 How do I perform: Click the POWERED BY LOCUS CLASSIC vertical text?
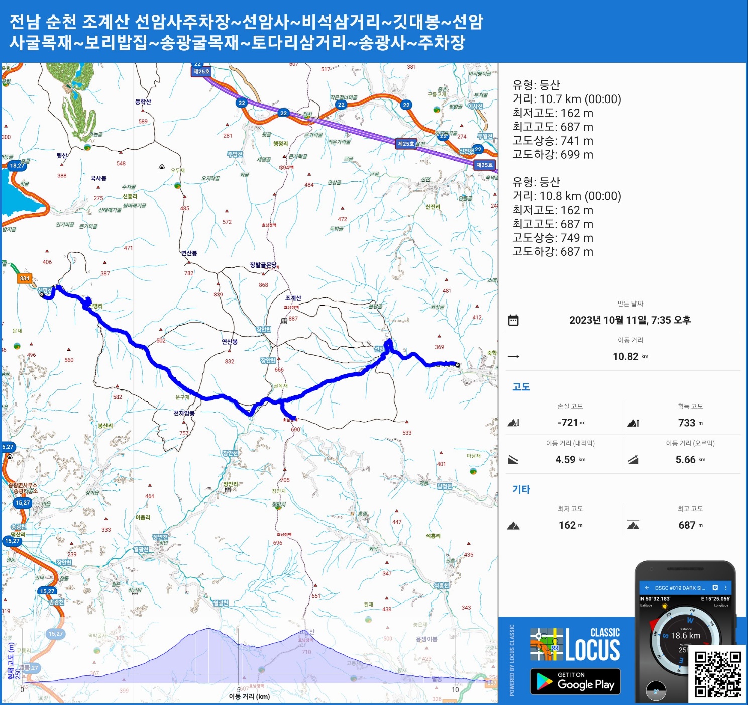(x=512, y=660)
